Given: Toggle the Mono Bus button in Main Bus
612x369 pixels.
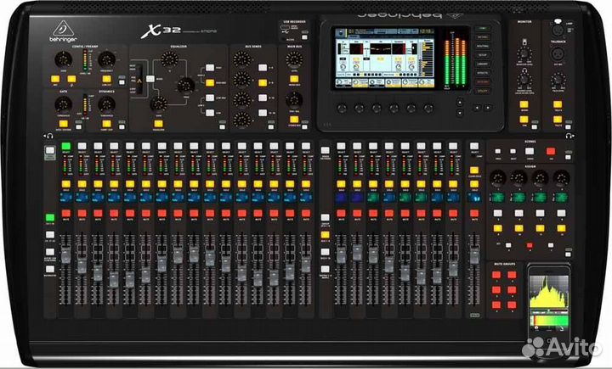Looking at the screenshot, I should [x=294, y=79].
